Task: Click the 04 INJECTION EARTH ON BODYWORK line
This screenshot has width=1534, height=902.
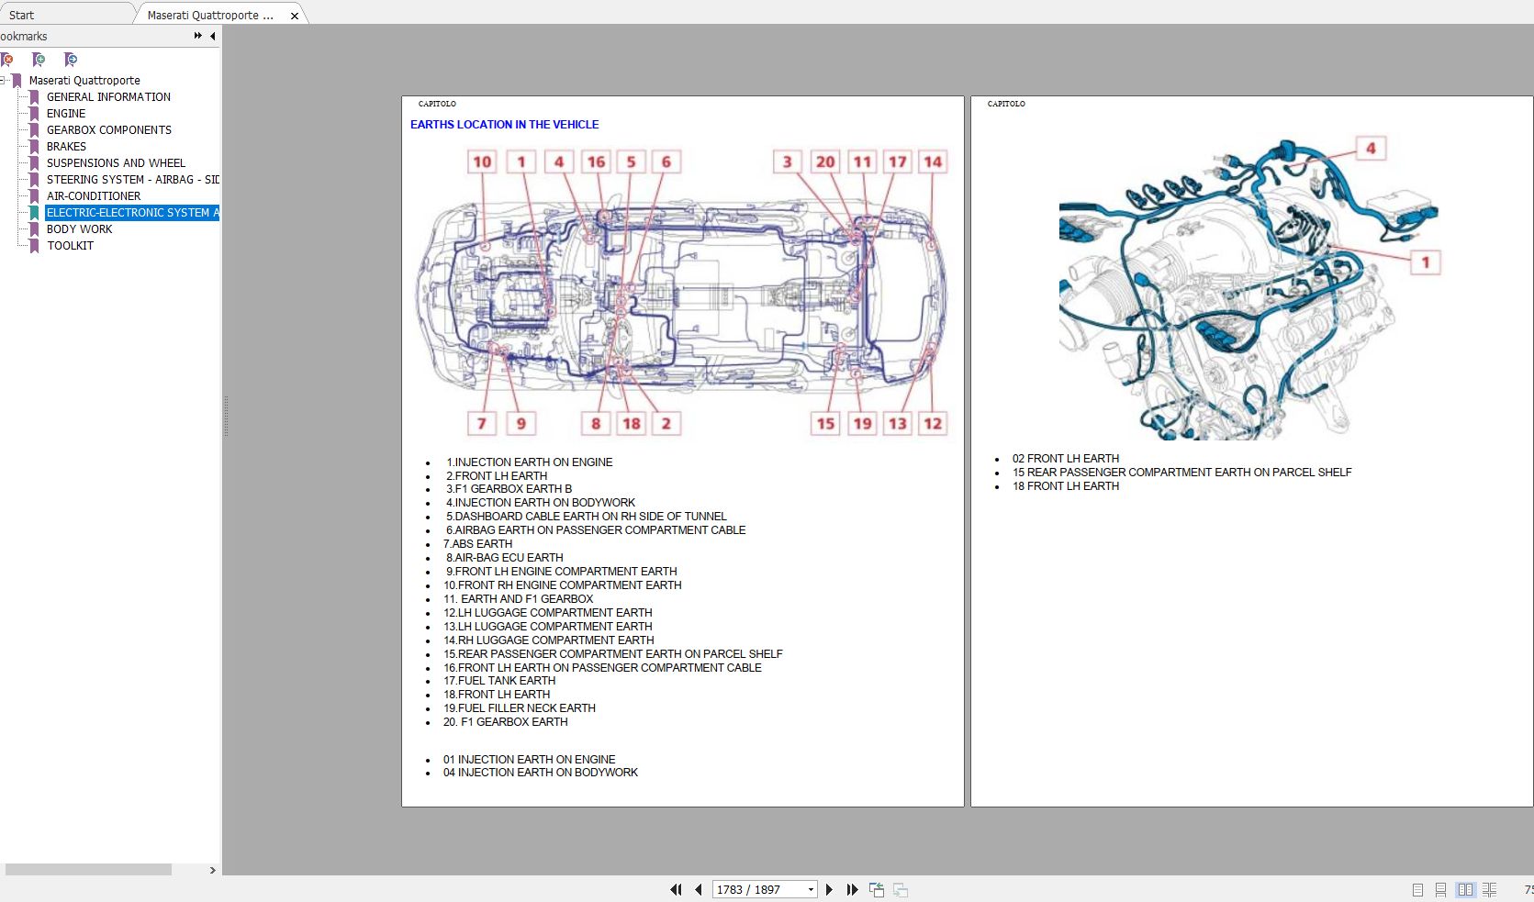Action: click(x=541, y=773)
